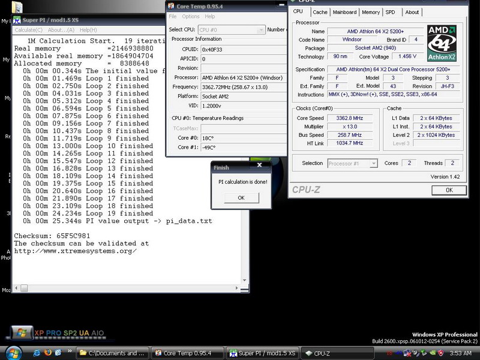Switch to C:\Documents and... taskbar window
Viewport: 480px width, 360px height.
[112, 353]
